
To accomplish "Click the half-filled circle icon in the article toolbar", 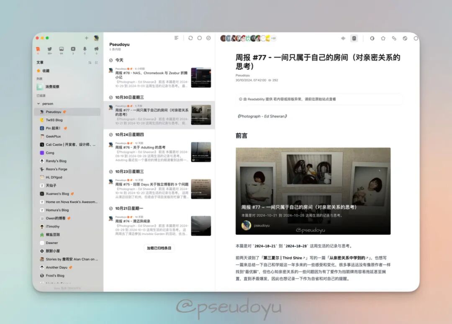I will point(372,38).
